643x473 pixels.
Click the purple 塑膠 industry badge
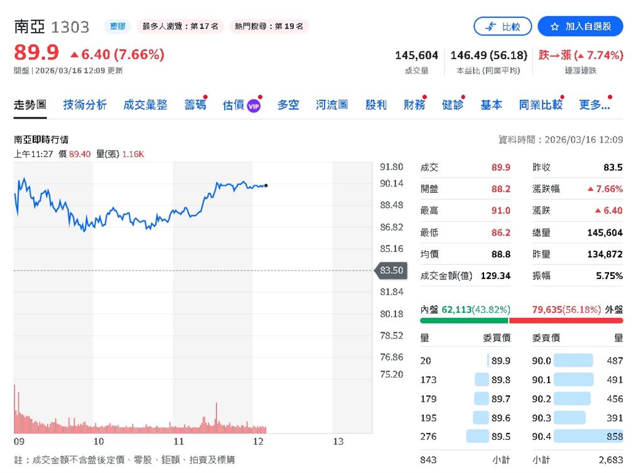(118, 26)
